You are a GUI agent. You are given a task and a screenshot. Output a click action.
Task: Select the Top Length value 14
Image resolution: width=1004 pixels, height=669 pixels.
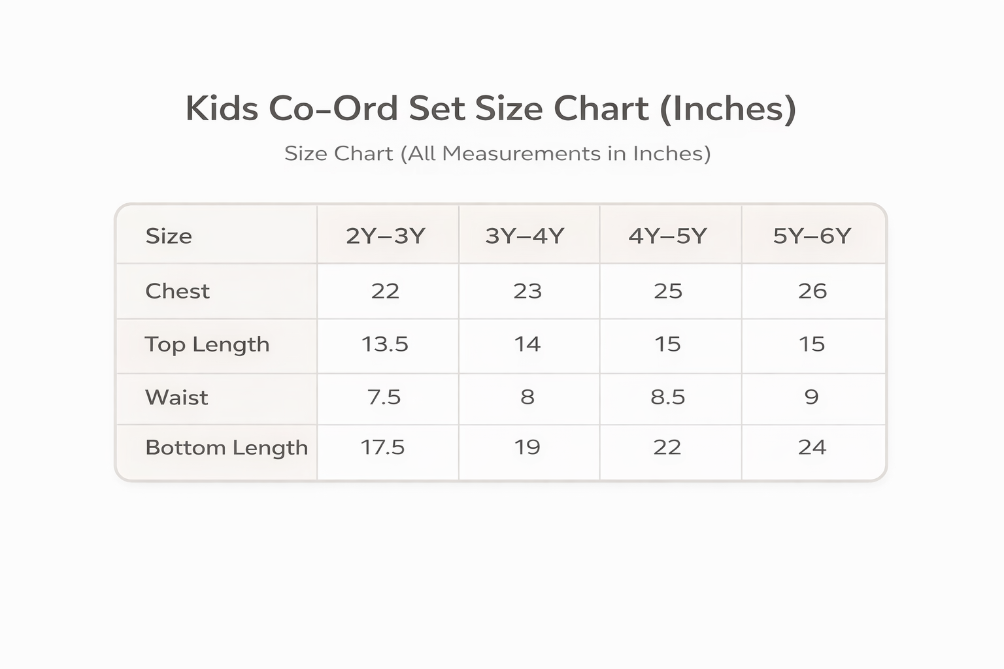coord(527,344)
